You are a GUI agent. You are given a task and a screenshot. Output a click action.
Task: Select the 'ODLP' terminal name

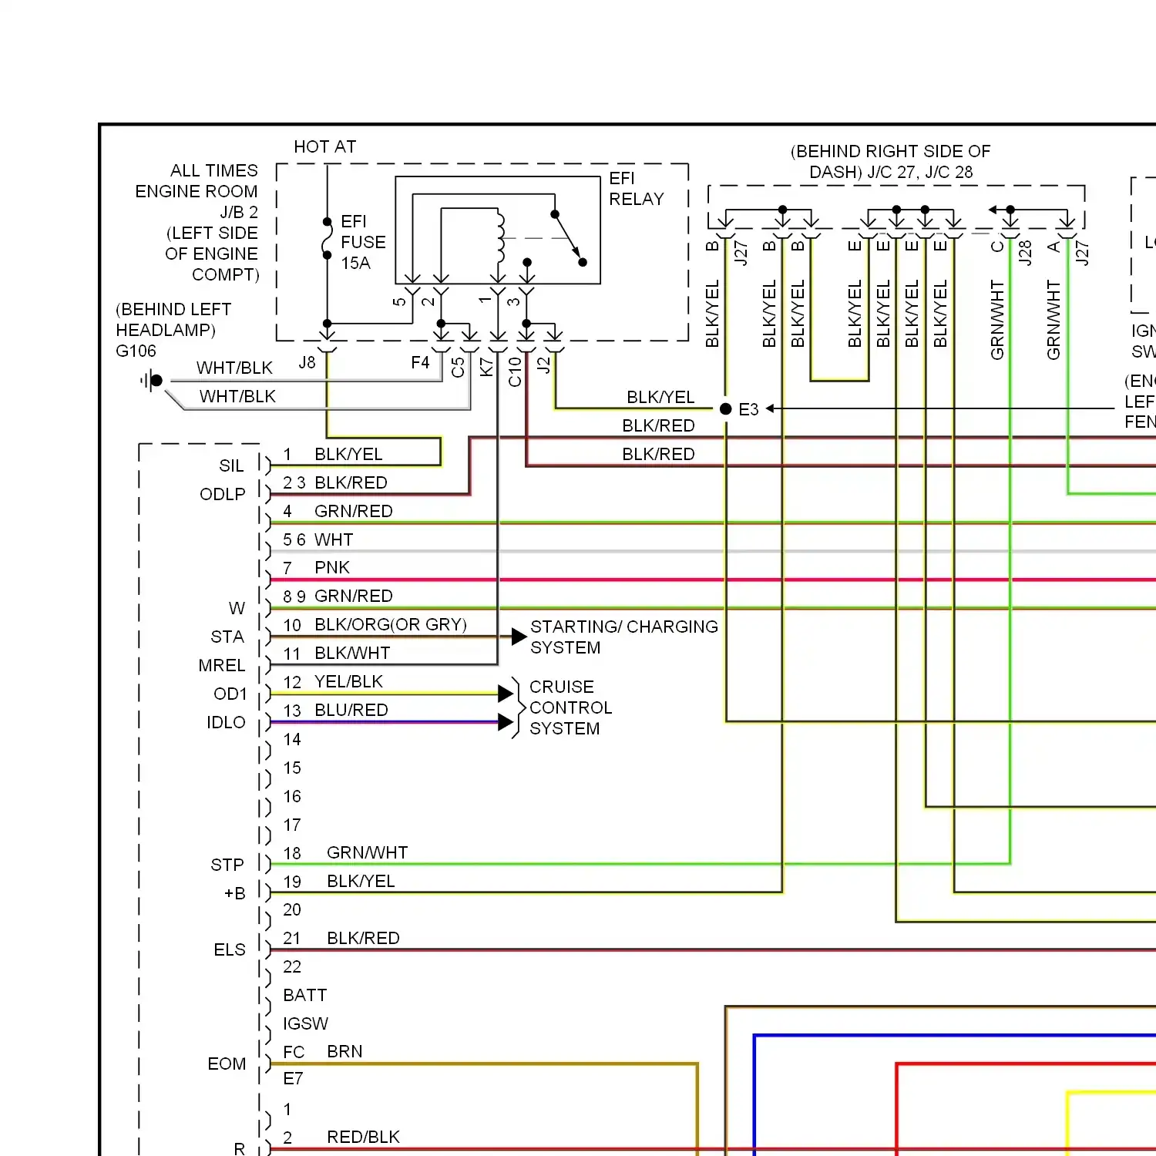(223, 494)
